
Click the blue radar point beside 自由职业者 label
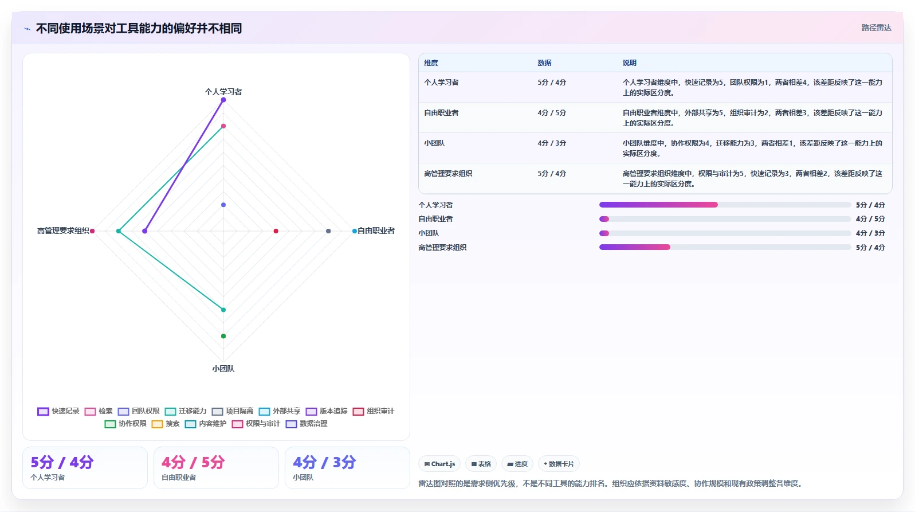coord(355,231)
